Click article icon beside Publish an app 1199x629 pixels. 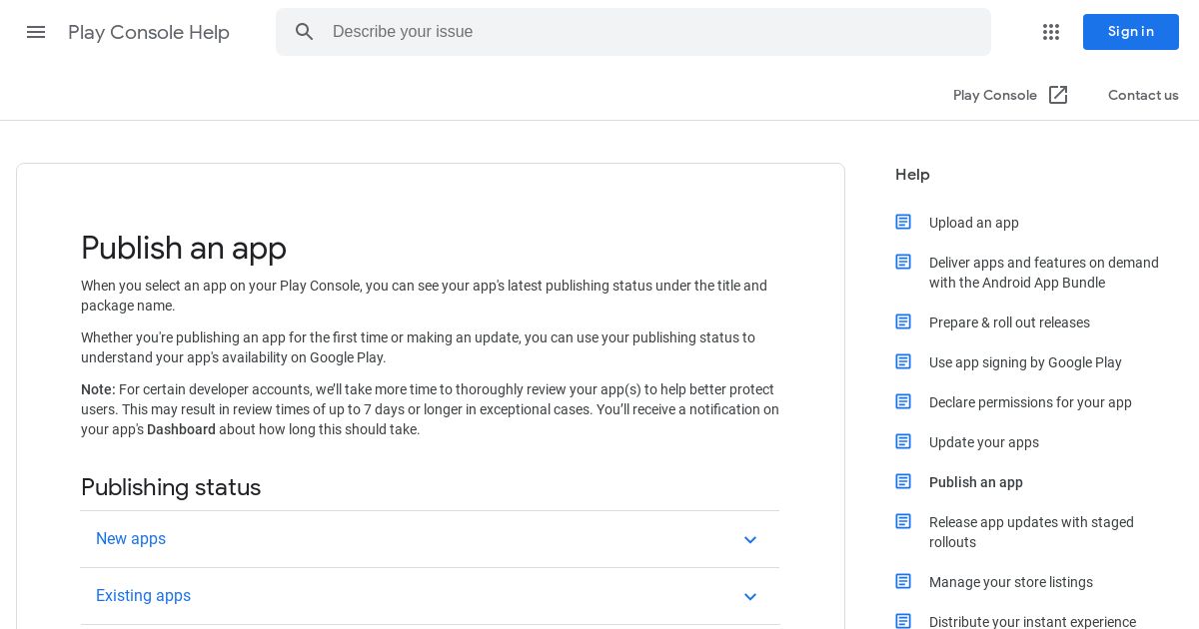(903, 481)
